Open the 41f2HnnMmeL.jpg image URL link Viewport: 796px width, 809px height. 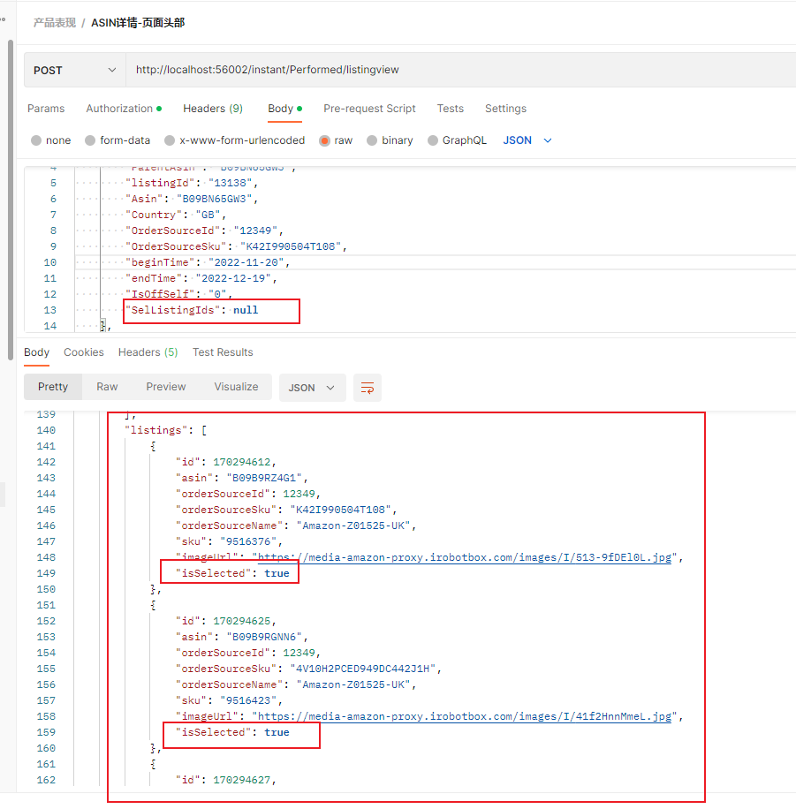[464, 716]
